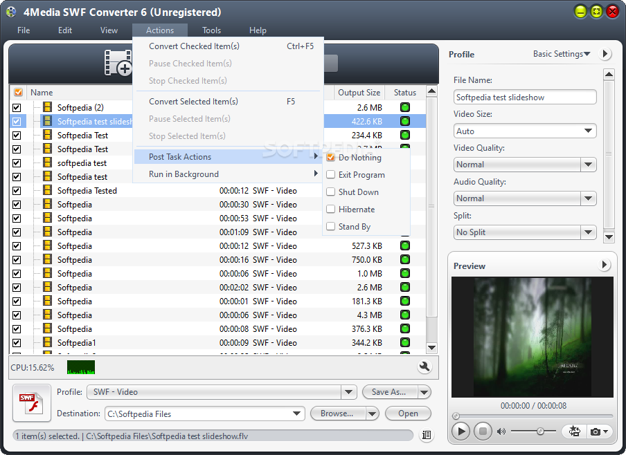The image size is (626, 455).
Task: Check the Exit Program option
Action: pyautogui.click(x=330, y=175)
